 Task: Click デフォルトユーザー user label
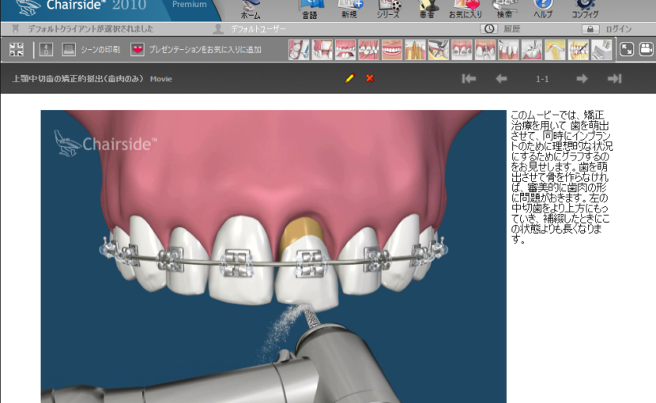pos(258,29)
